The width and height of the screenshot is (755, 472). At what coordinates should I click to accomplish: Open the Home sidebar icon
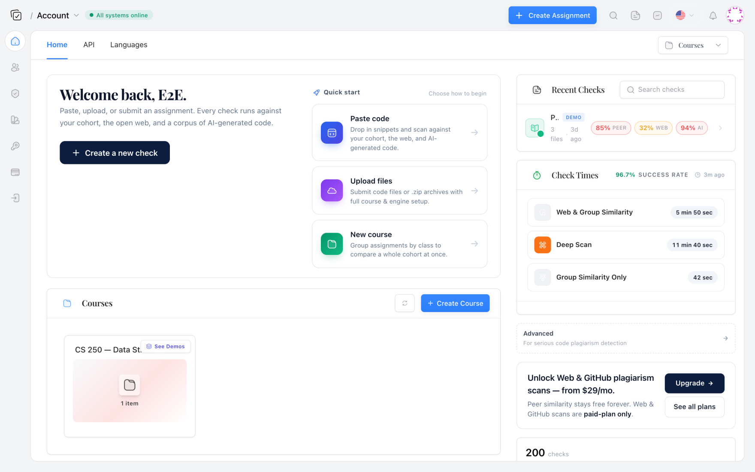(15, 41)
